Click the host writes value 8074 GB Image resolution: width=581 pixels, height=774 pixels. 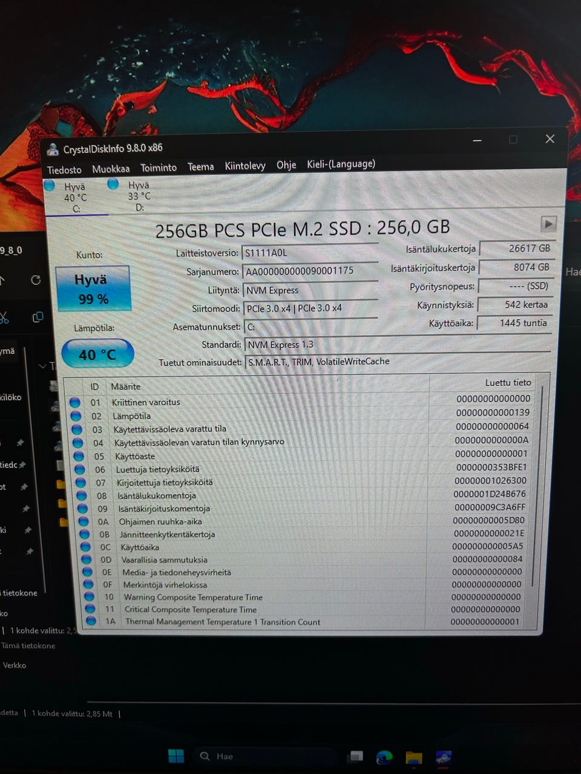click(515, 267)
